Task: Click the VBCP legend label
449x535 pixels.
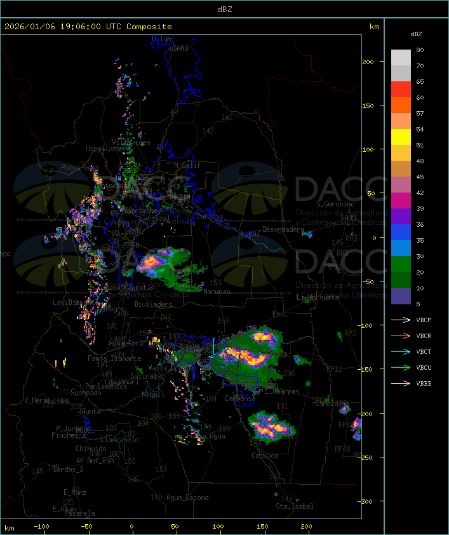Action: click(424, 320)
